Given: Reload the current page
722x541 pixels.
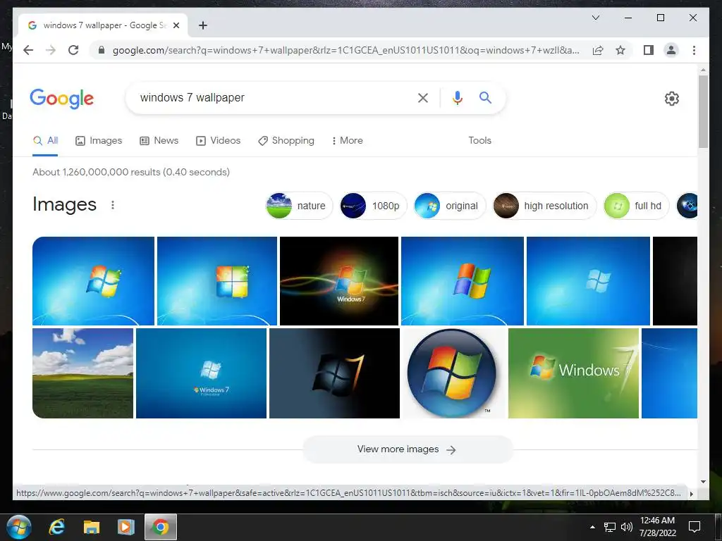Looking at the screenshot, I should click(x=73, y=50).
